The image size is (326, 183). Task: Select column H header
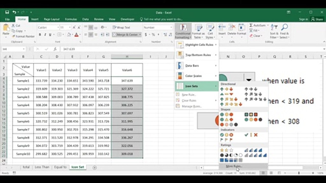[127, 57]
